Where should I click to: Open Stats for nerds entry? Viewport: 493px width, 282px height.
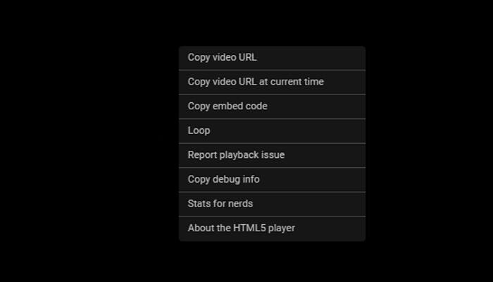click(272, 204)
